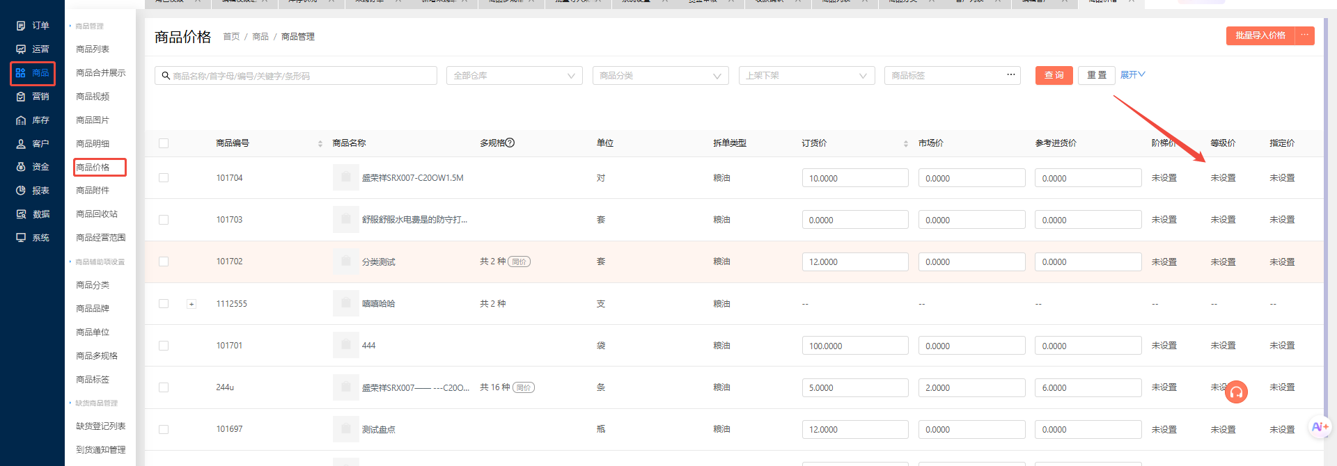Open 商品视频 in the sidebar menu
This screenshot has height=466, width=1337.
93,97
